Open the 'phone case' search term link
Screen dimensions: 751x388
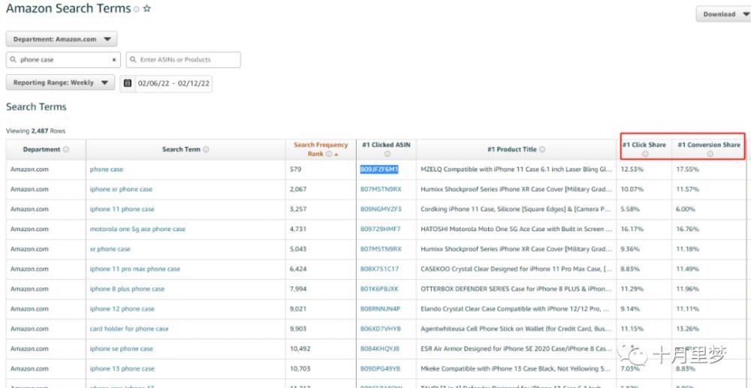pos(107,170)
